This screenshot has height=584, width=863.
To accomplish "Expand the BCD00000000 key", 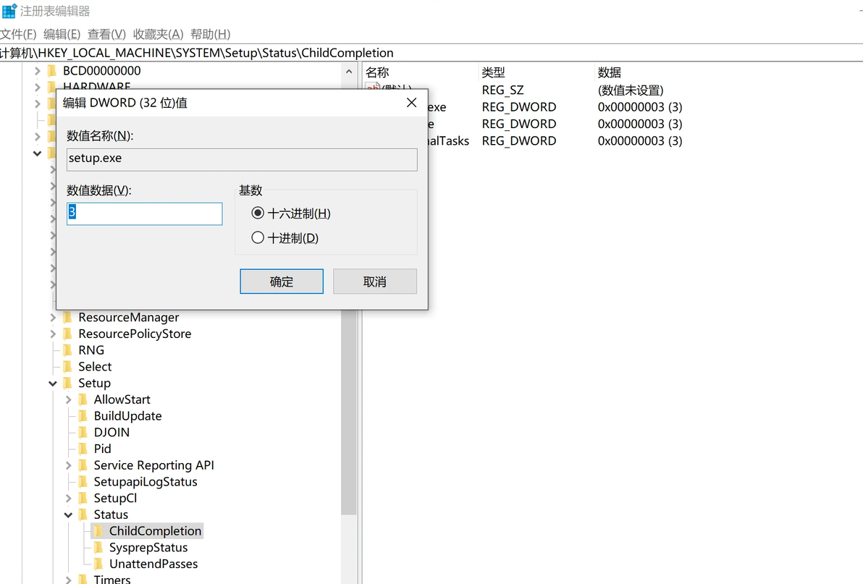I will click(x=37, y=71).
